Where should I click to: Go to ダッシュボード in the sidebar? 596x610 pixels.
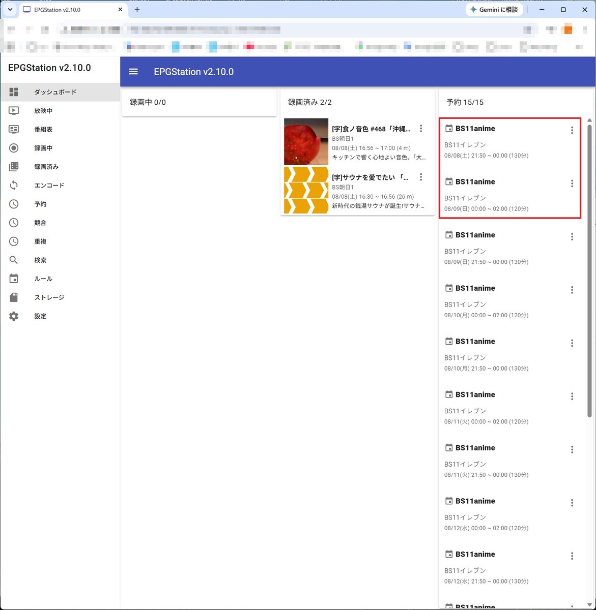(x=60, y=92)
